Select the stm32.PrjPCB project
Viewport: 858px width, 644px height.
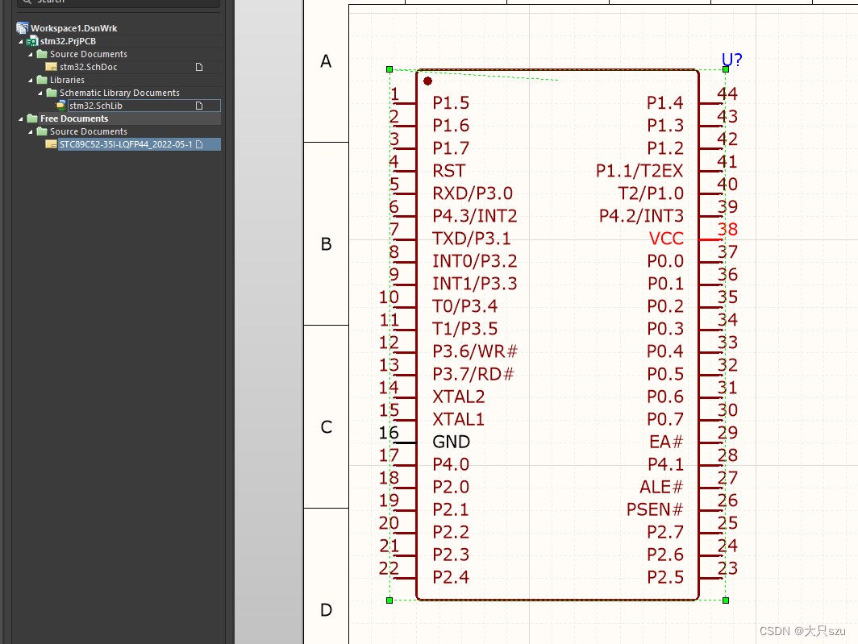[x=68, y=41]
